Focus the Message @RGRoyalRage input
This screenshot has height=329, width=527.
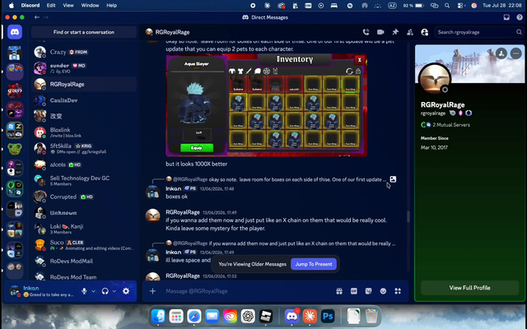pyautogui.click(x=247, y=291)
